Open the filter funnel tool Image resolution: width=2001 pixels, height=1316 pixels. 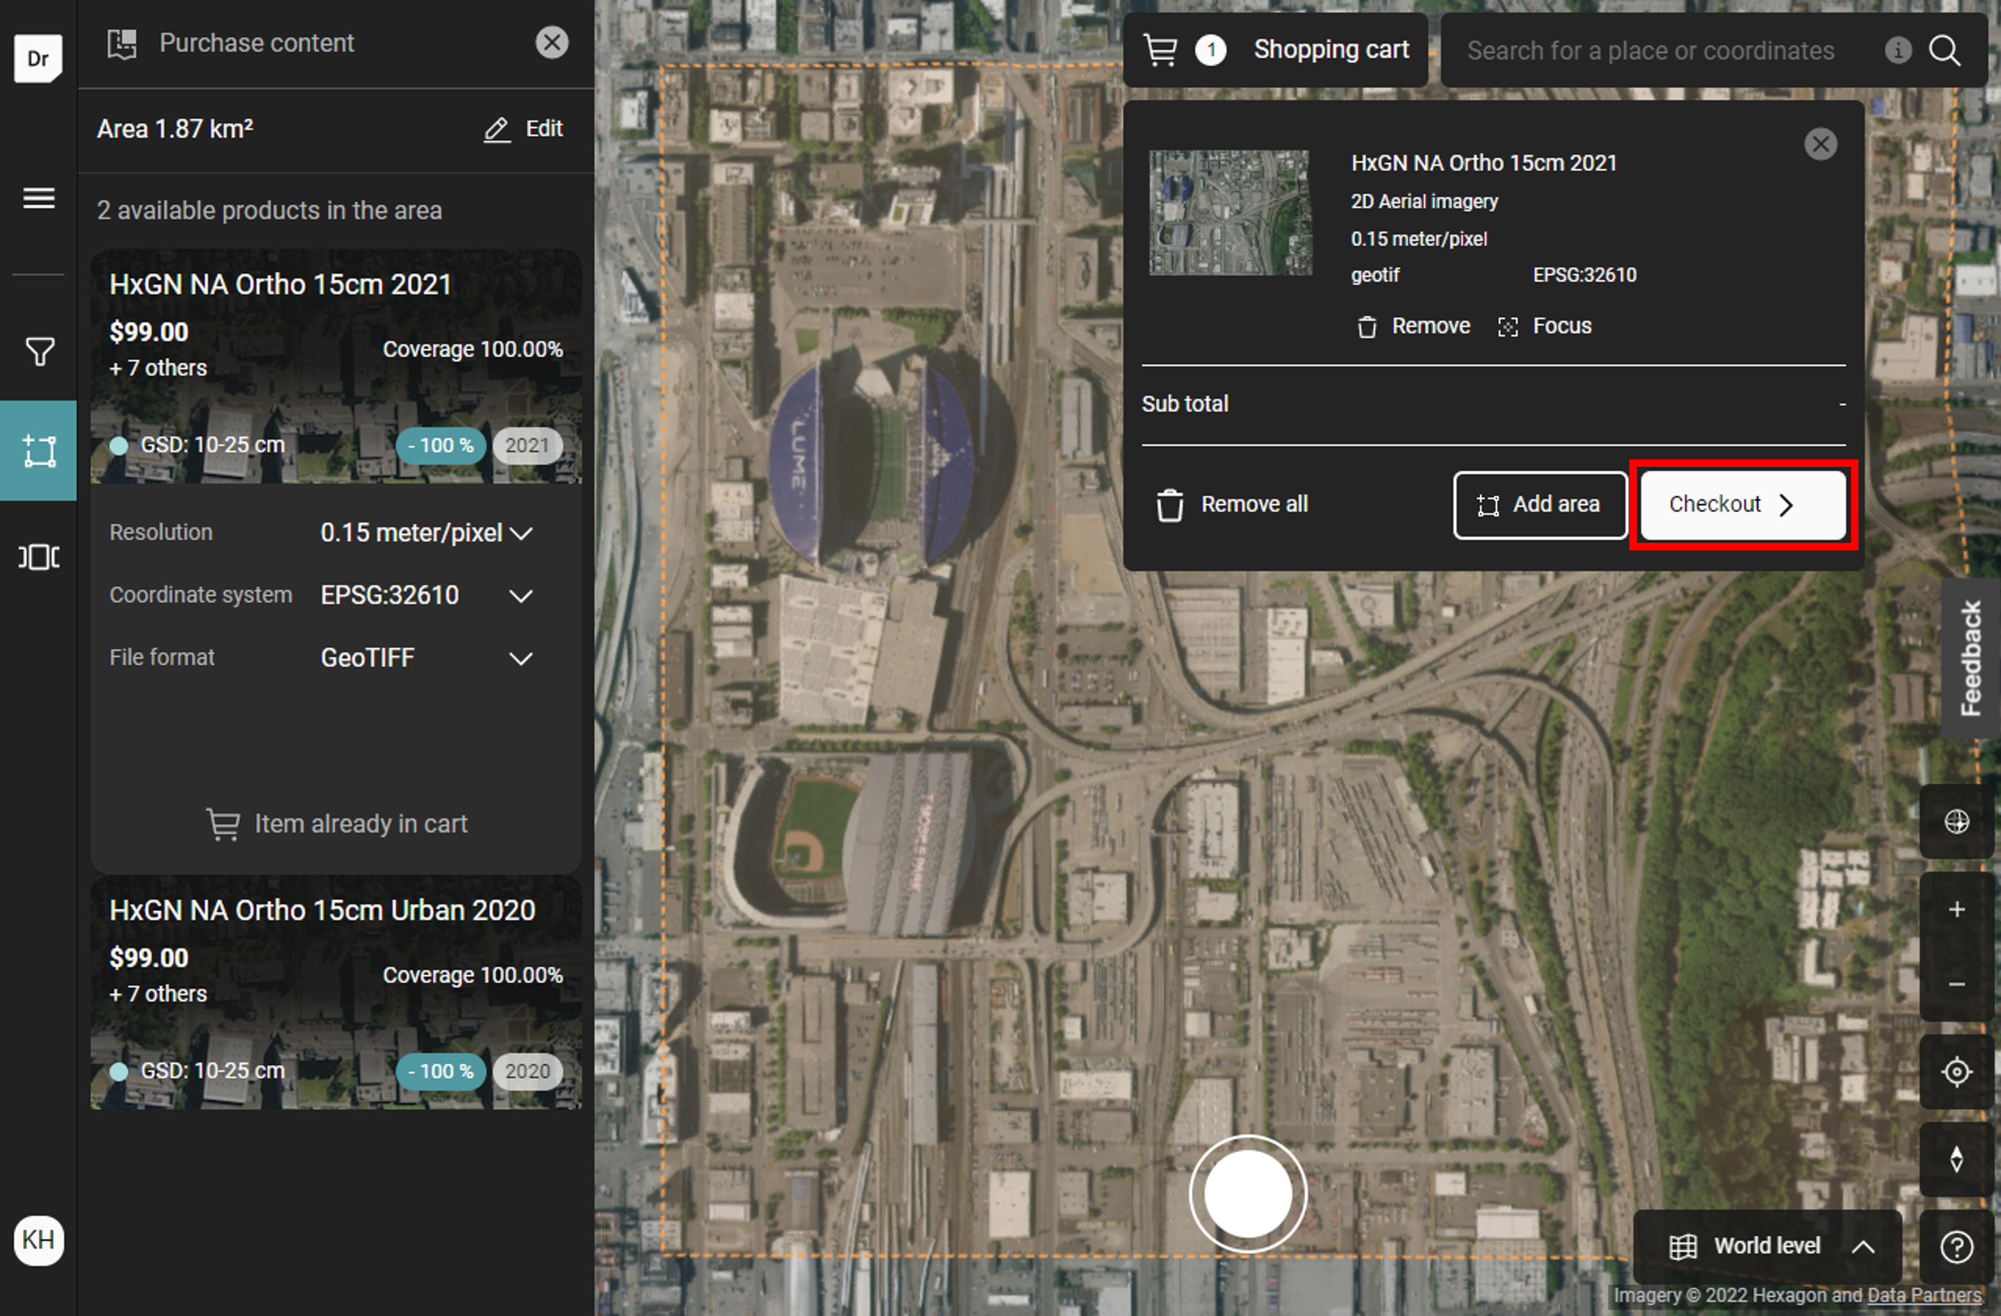click(x=39, y=351)
